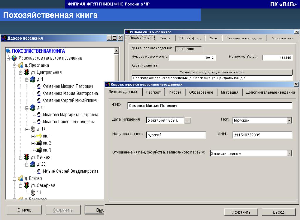Image resolution: width=300 pixels, height=220 pixels.
Task: Click the house icon of д. 5
Action: coord(33,108)
